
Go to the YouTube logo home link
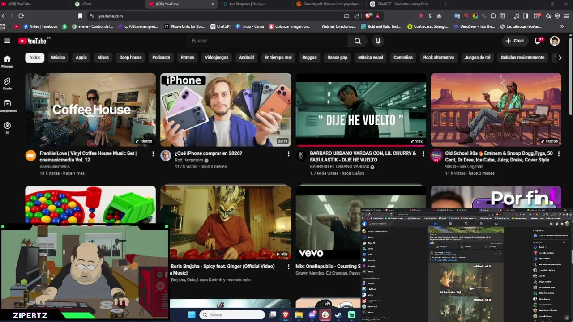(32, 41)
